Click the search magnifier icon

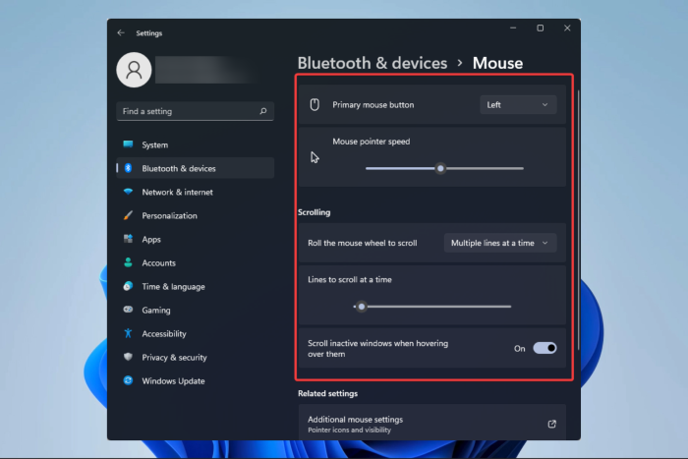[x=262, y=111]
